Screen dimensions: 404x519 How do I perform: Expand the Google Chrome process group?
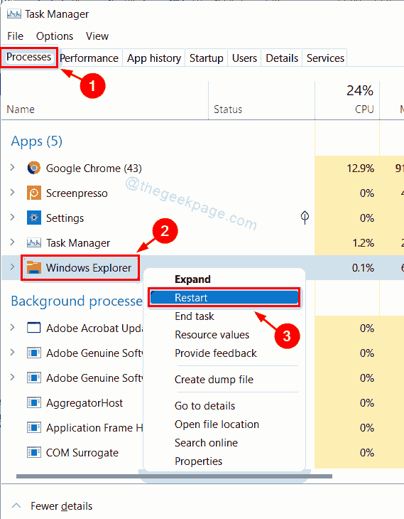point(12,168)
